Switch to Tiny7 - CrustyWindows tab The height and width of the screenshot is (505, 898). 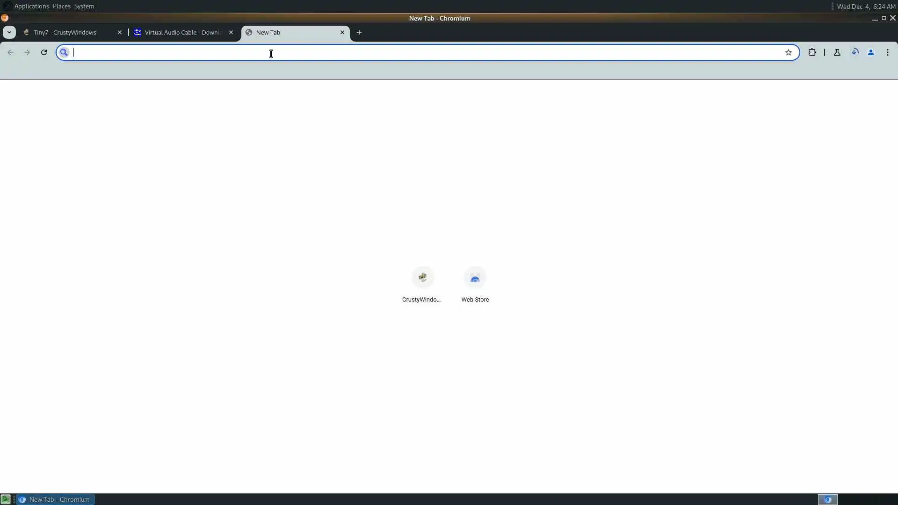point(65,32)
